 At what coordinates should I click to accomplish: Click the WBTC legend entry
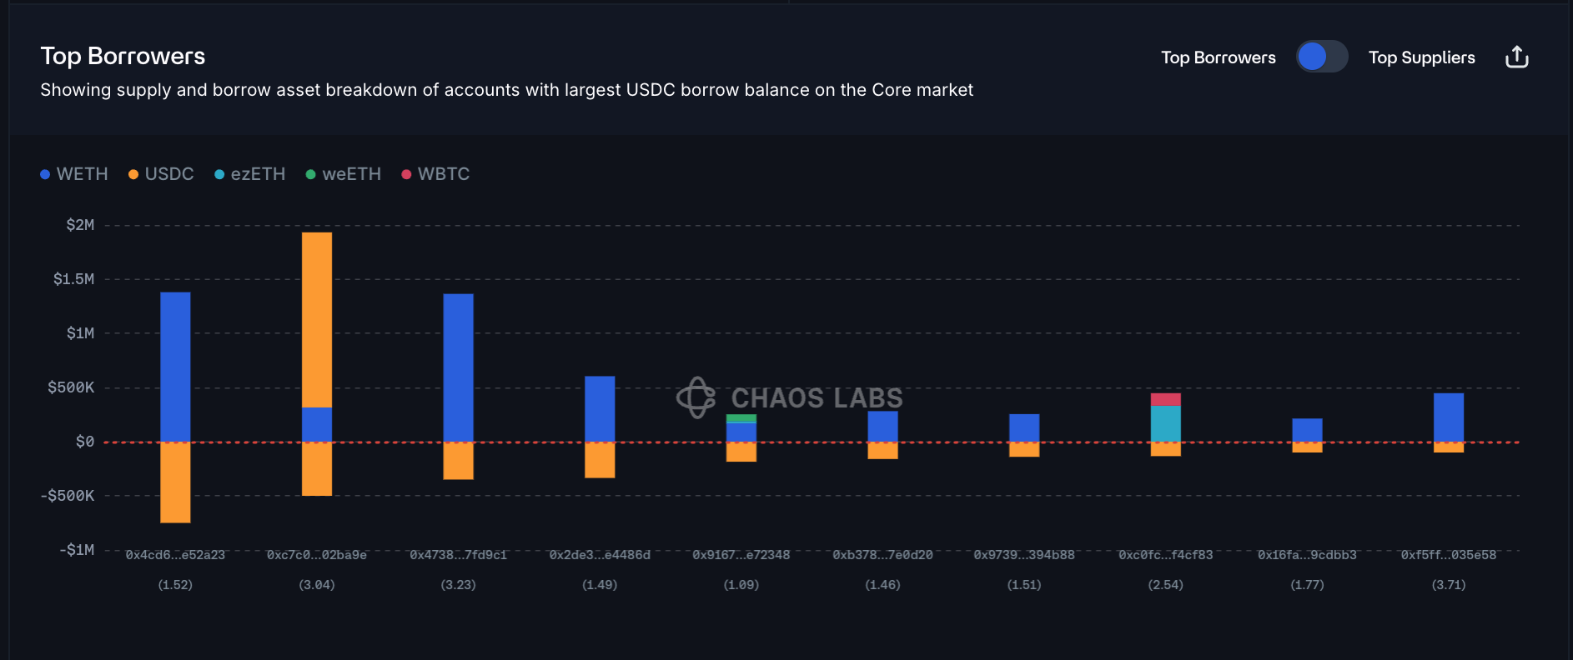click(435, 174)
